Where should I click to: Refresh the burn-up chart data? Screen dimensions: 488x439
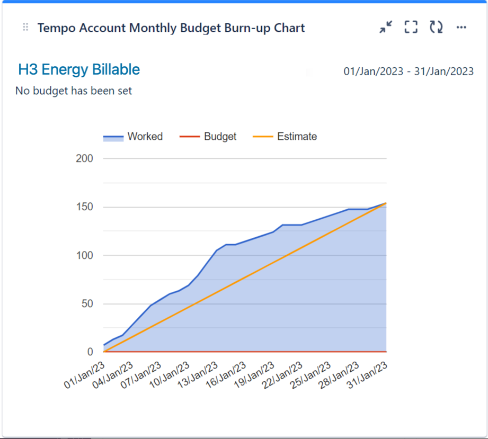click(436, 27)
